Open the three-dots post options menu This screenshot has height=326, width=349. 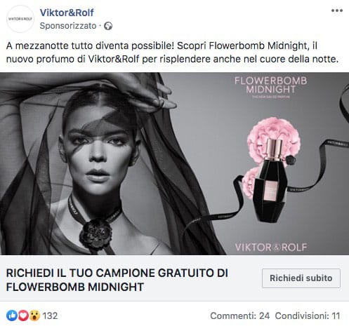click(337, 11)
